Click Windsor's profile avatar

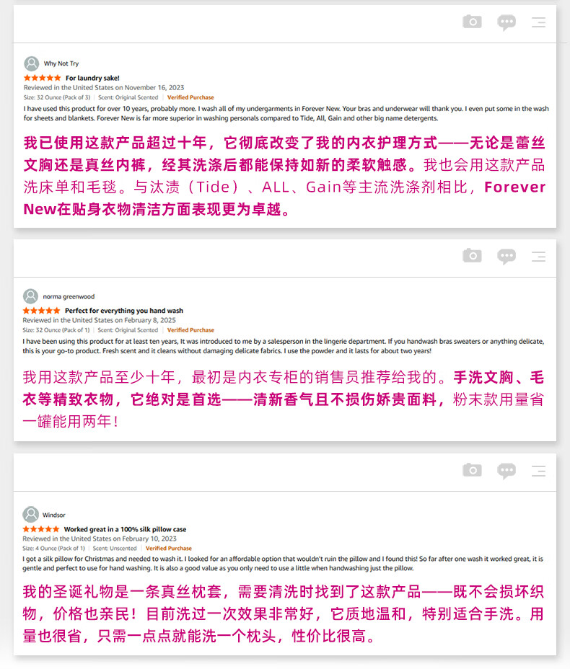[x=30, y=515]
